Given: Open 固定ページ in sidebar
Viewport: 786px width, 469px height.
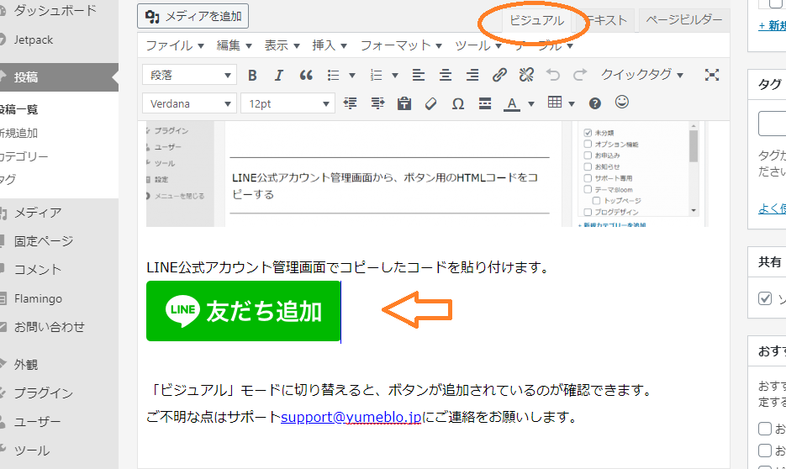Looking at the screenshot, I should (44, 241).
